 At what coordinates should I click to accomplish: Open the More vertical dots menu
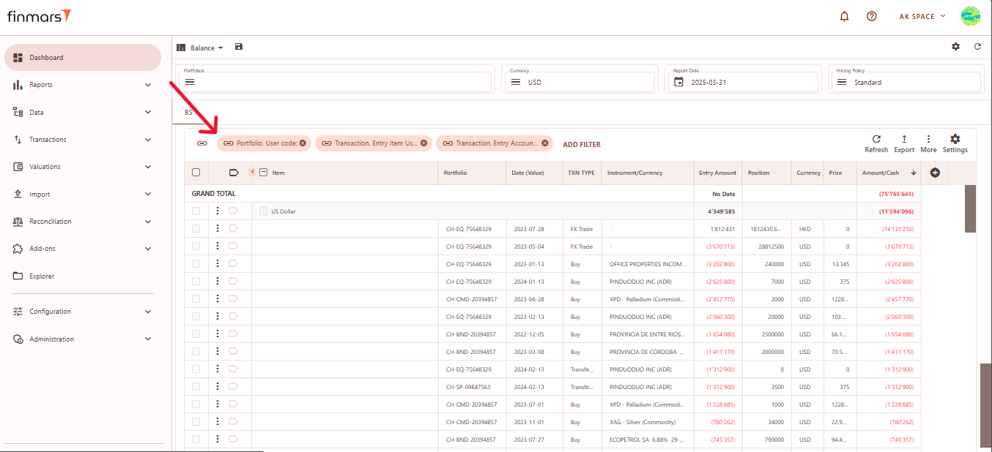(x=928, y=139)
